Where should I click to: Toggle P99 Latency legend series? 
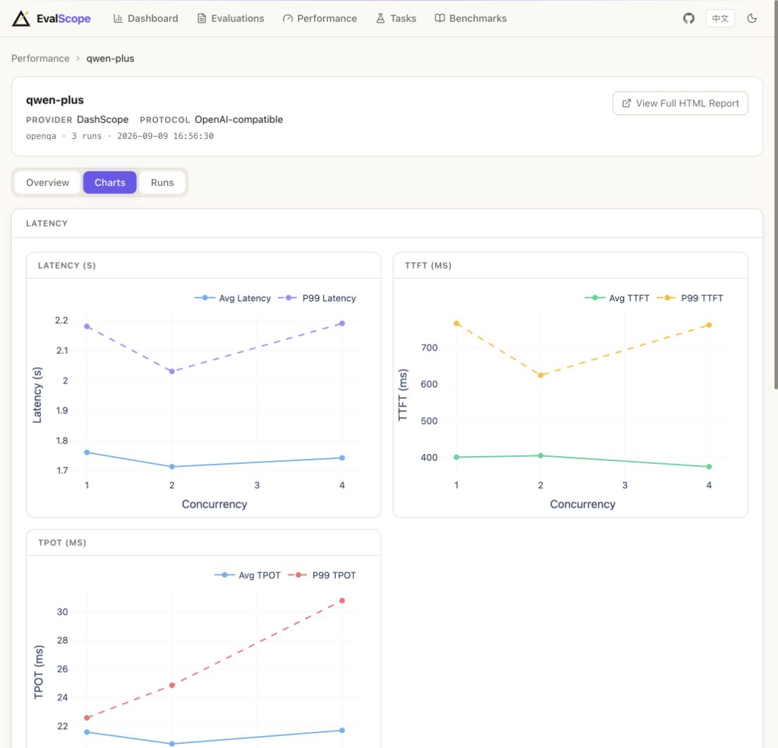coord(317,298)
